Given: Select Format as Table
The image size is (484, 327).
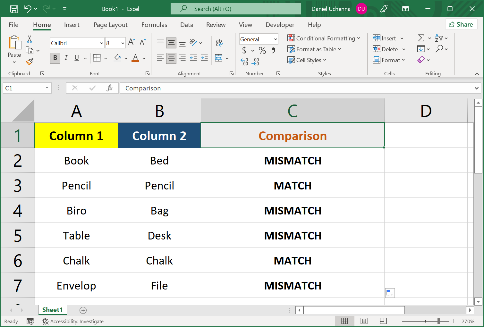Looking at the screenshot, I should [x=314, y=49].
